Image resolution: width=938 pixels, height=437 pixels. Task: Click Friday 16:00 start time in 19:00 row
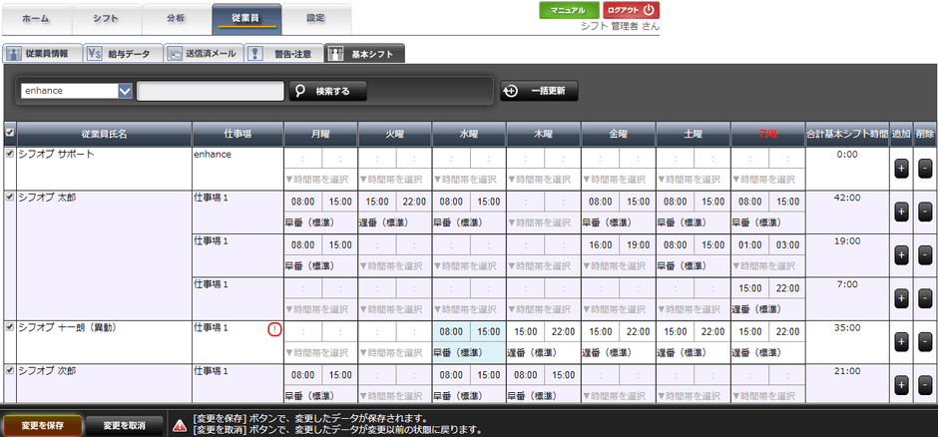click(x=600, y=245)
